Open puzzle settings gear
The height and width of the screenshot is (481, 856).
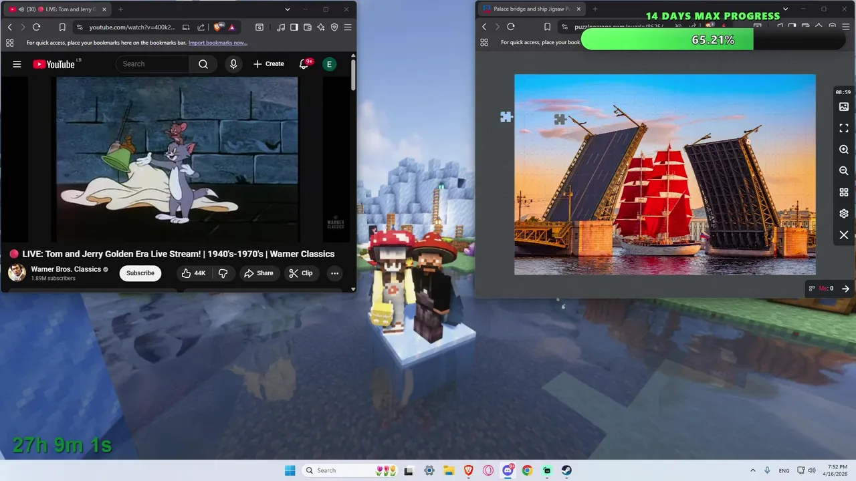tap(844, 214)
